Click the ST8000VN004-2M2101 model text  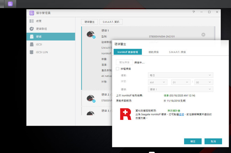tap(162, 36)
